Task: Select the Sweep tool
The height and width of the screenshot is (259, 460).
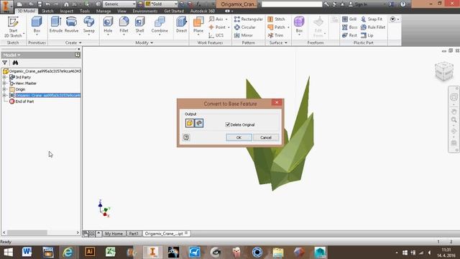Action: 89,24
